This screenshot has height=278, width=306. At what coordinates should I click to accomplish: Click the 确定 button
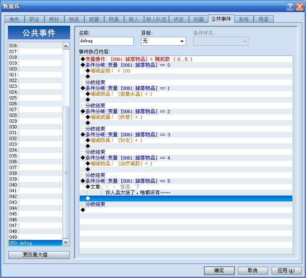pos(219,271)
